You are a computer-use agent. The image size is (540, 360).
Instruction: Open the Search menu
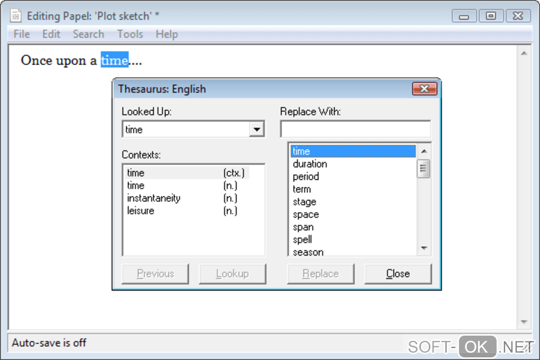88,34
